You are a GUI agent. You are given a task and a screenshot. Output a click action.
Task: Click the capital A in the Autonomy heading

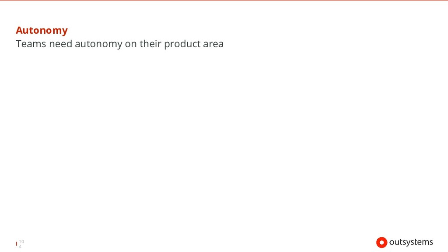[19, 30]
